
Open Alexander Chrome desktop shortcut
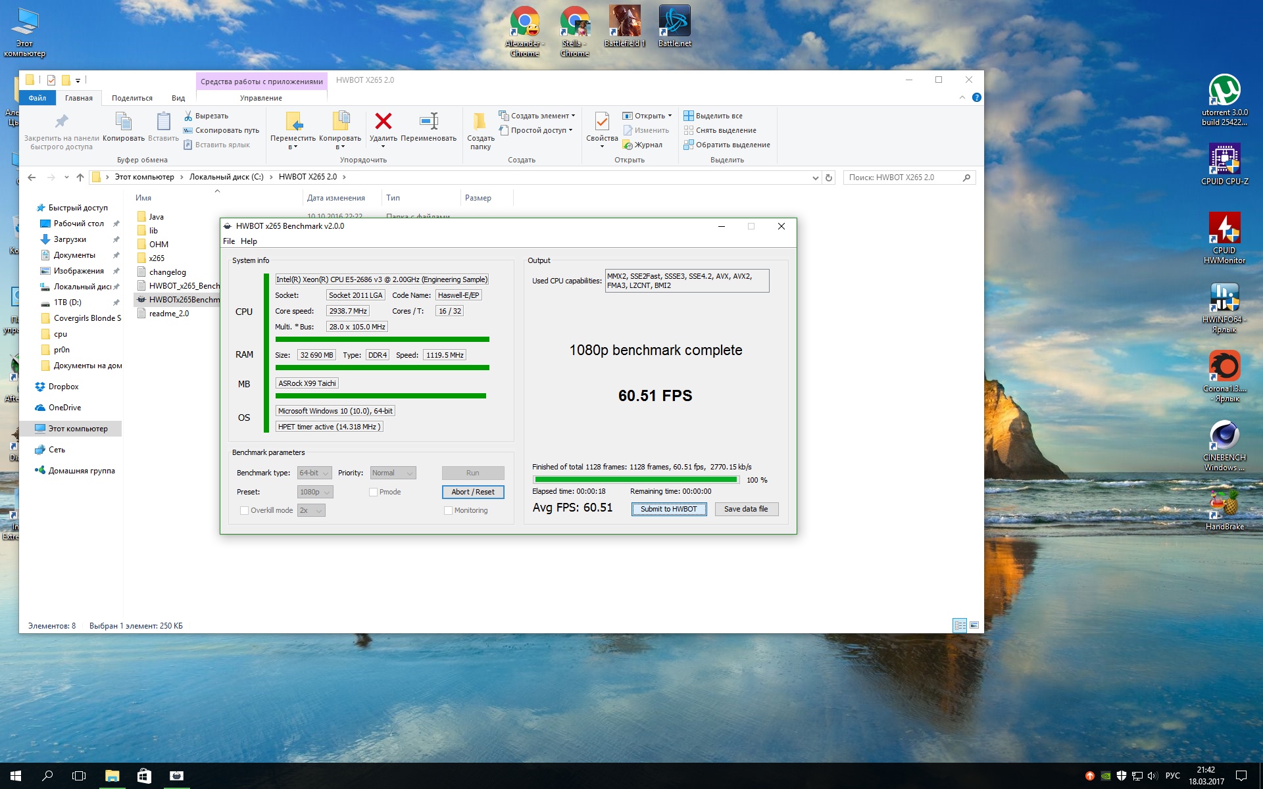[x=525, y=31]
